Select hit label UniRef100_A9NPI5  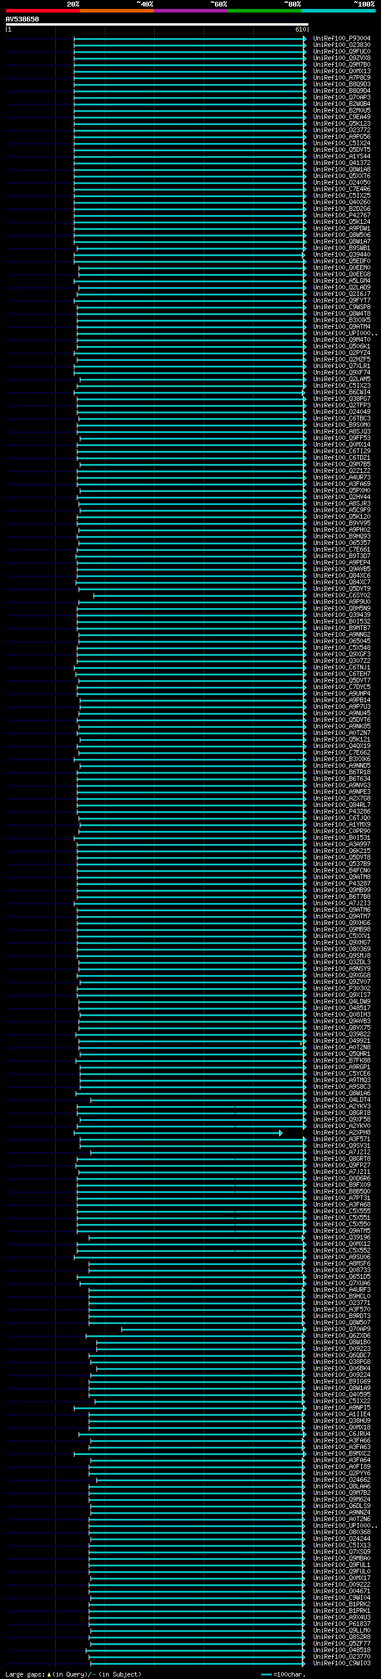click(341, 1407)
